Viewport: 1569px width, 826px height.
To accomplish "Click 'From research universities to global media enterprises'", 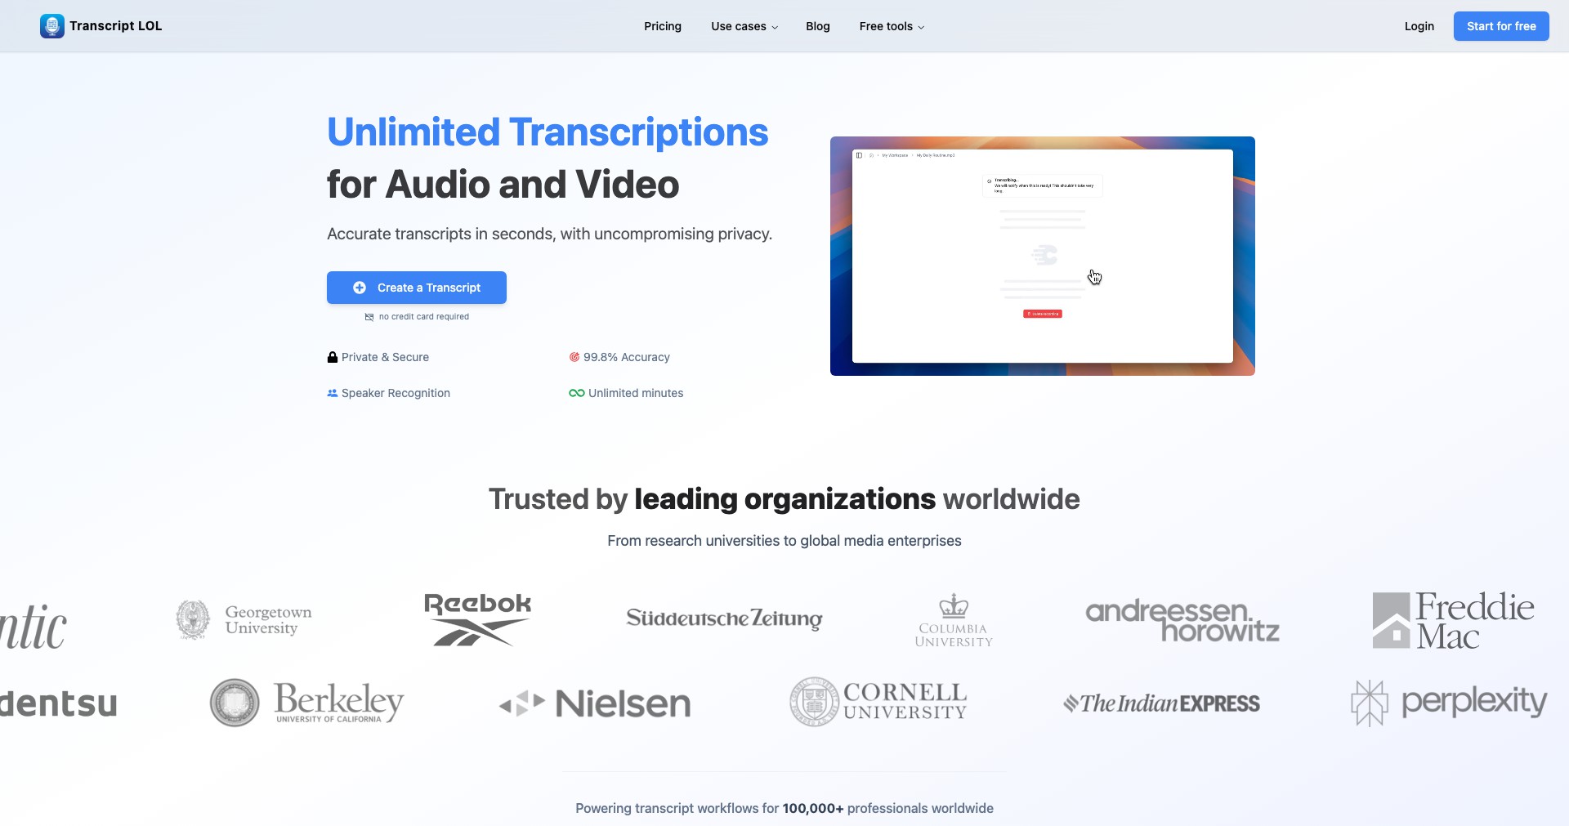I will point(784,541).
